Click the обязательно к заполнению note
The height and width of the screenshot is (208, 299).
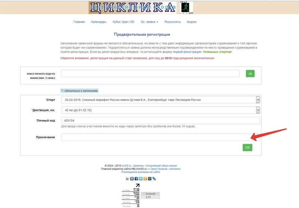coord(80,91)
